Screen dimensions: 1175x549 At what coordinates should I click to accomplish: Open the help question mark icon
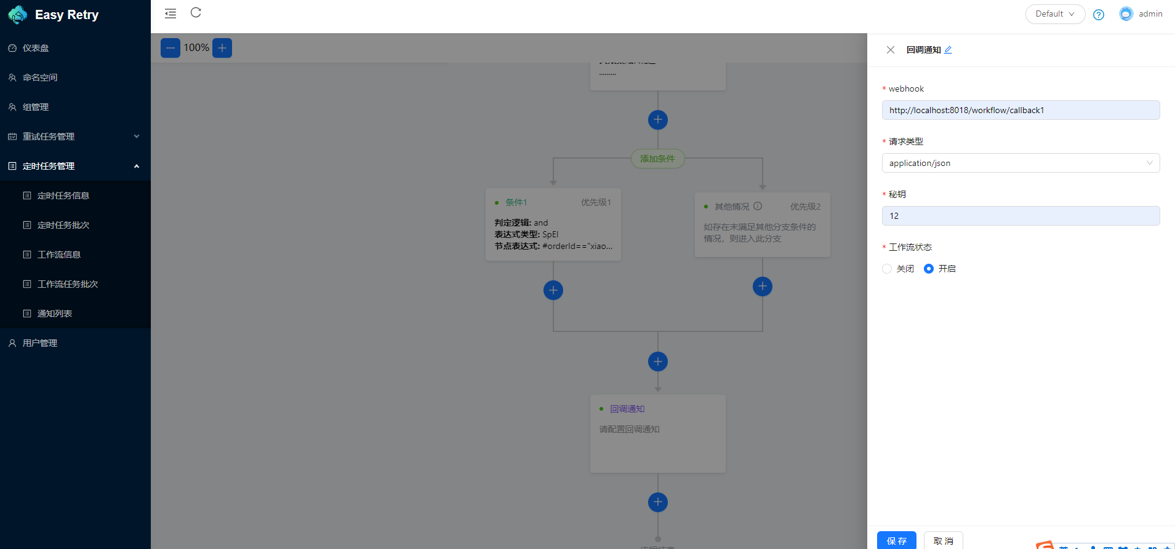coord(1098,15)
